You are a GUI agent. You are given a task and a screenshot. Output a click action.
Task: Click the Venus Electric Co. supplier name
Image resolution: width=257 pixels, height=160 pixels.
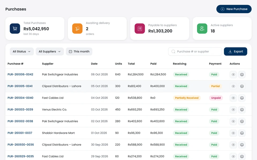pyautogui.click(x=54, y=110)
